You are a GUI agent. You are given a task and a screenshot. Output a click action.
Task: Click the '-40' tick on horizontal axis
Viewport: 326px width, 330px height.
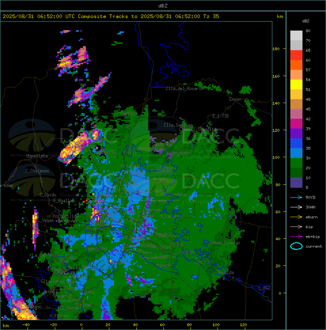pos(26,325)
